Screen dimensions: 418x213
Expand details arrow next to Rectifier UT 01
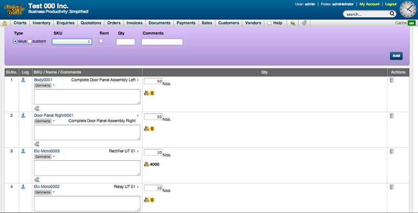click(x=138, y=151)
